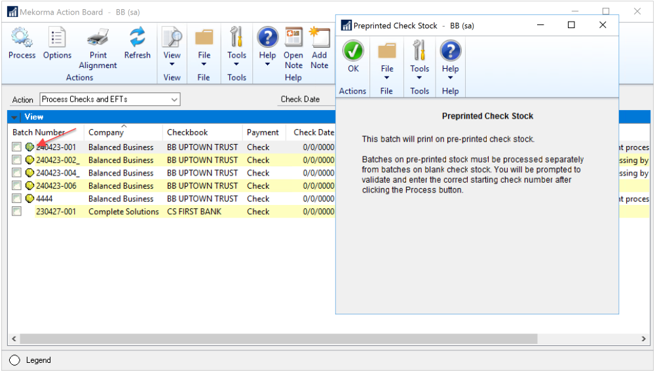Expand the Help dropdown arrow in Action Board ribbon
655x372 pixels.
point(267,64)
